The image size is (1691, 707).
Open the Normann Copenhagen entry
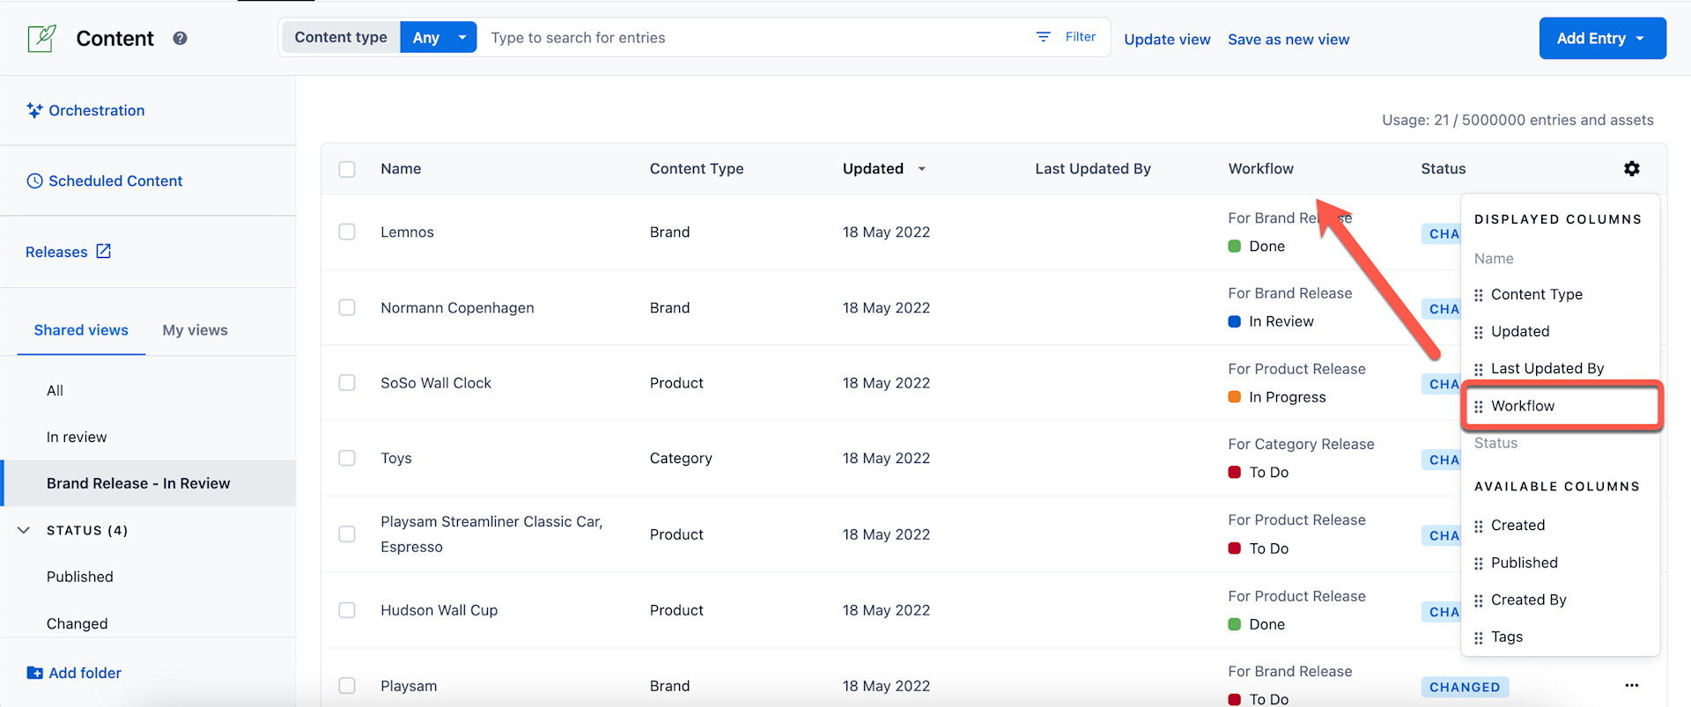(457, 307)
